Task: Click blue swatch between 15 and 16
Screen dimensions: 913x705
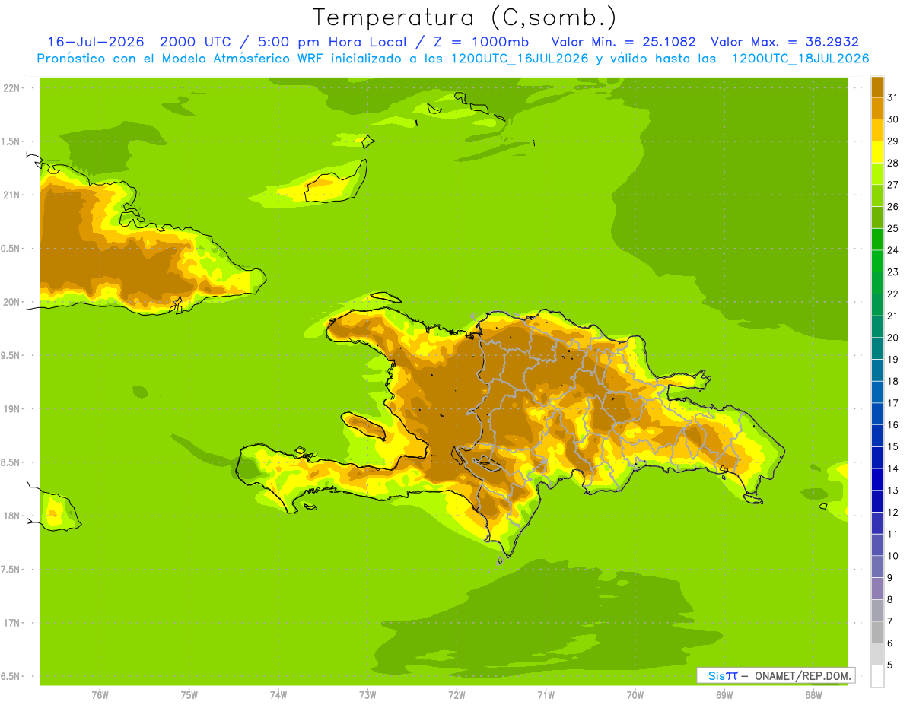Action: coord(877,436)
